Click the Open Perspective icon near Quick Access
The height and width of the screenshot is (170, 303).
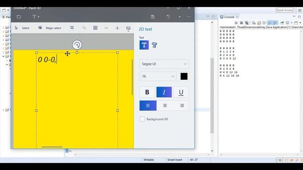pos(300,10)
